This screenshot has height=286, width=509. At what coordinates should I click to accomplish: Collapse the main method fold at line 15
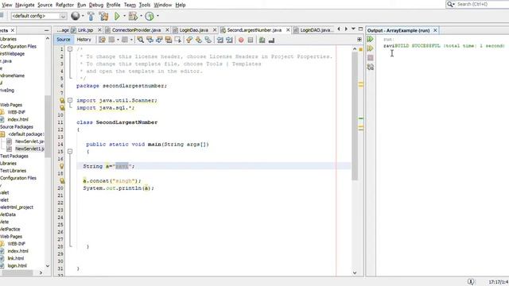(x=70, y=152)
